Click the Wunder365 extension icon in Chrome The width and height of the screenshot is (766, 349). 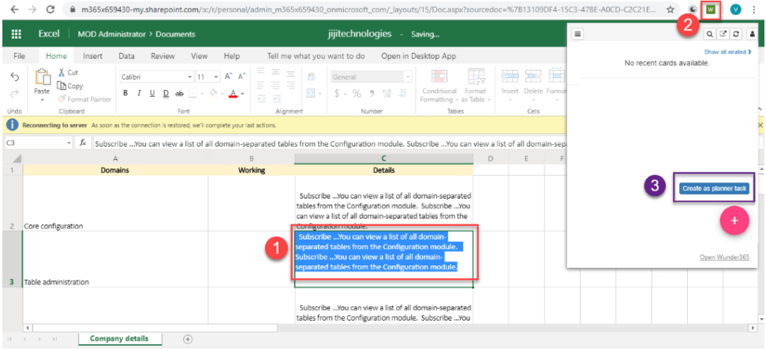[712, 9]
